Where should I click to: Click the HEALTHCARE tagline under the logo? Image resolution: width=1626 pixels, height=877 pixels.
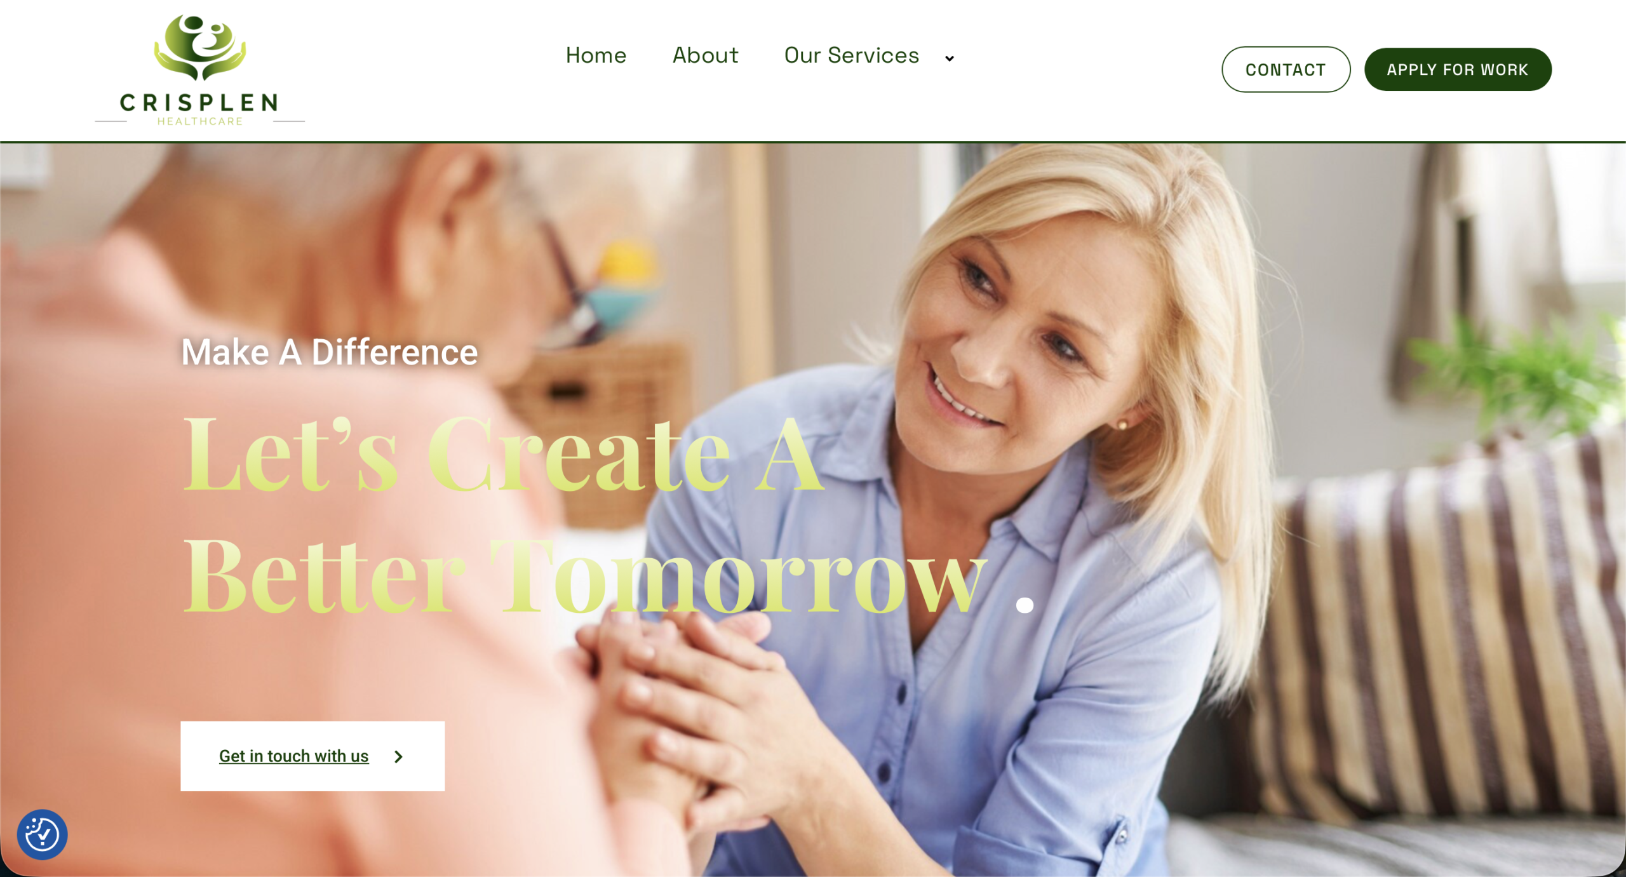[200, 121]
